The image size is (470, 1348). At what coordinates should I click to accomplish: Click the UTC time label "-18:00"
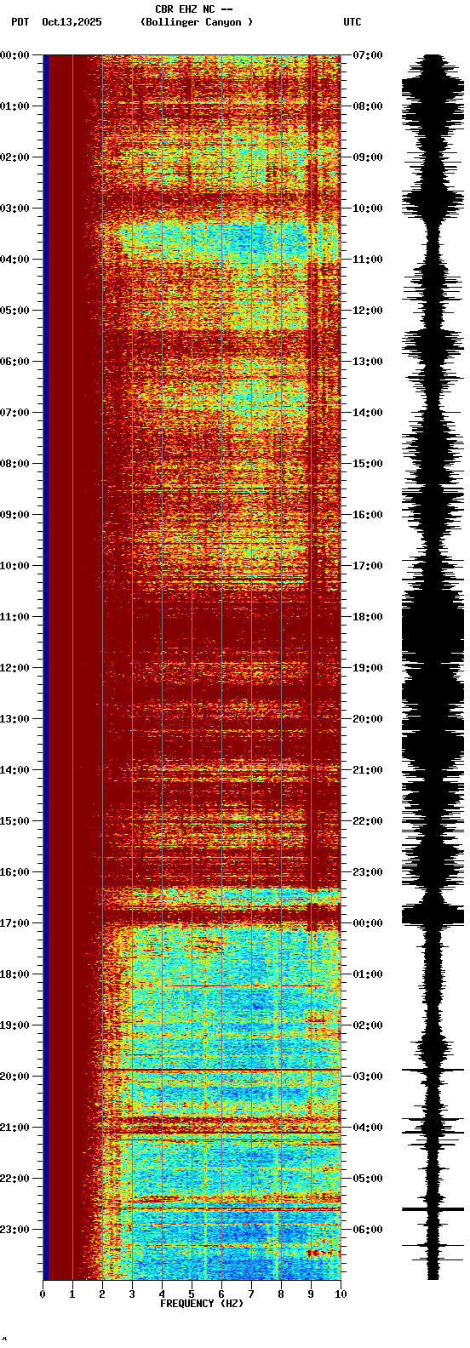[367, 617]
